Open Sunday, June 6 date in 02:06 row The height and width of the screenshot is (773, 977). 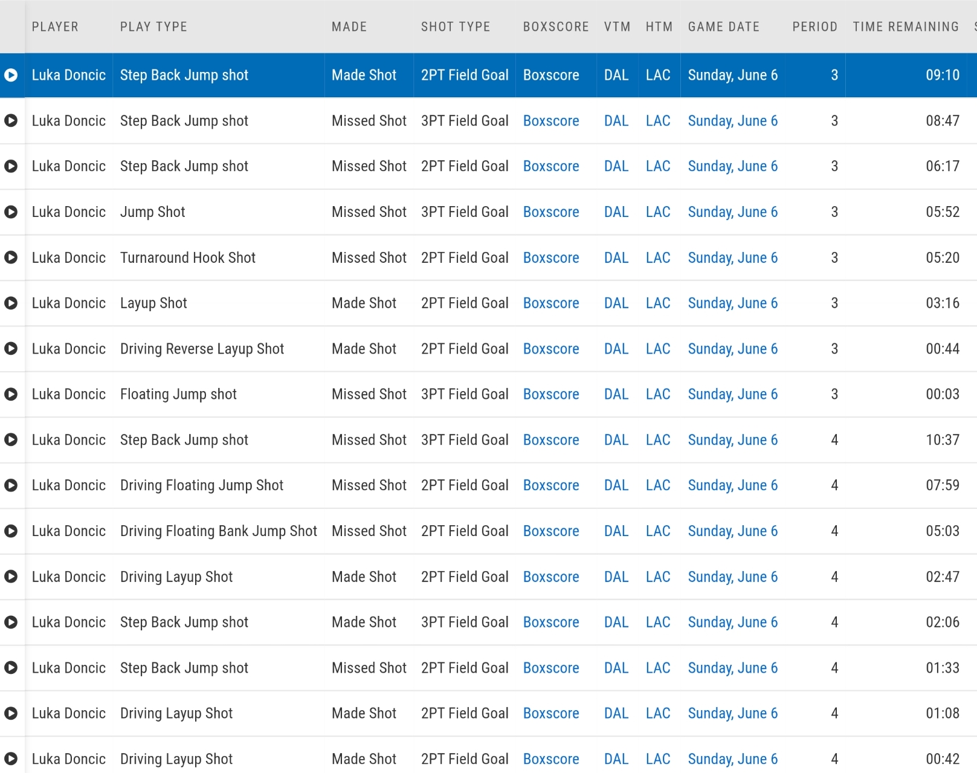pyautogui.click(x=733, y=623)
